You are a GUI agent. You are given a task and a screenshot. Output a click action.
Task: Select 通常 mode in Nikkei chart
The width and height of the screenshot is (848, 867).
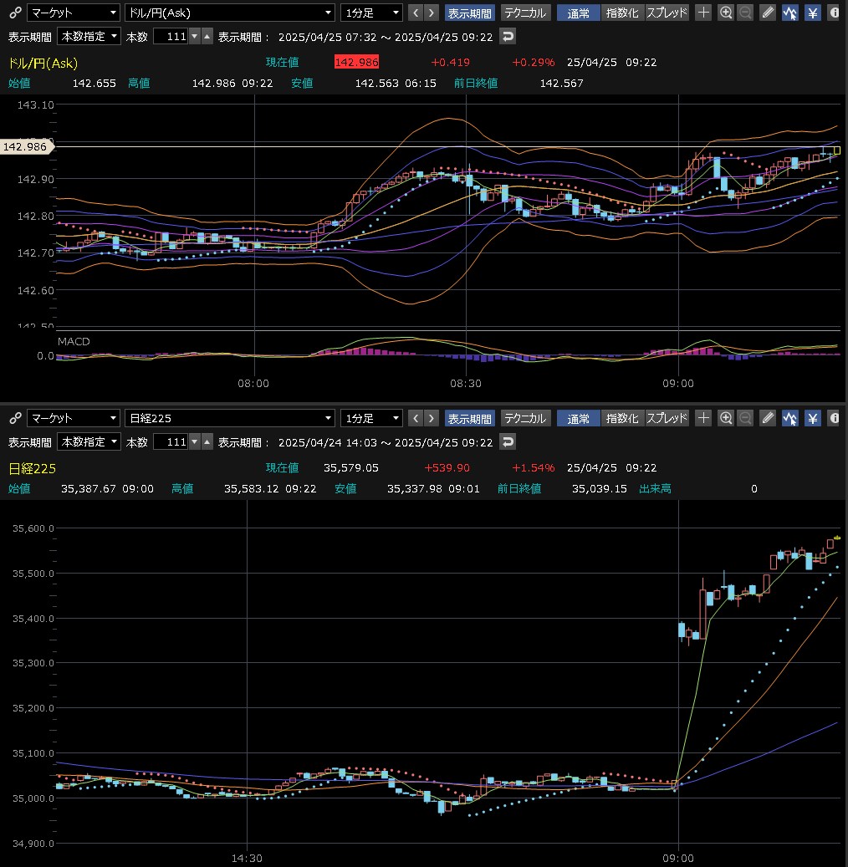pos(578,418)
